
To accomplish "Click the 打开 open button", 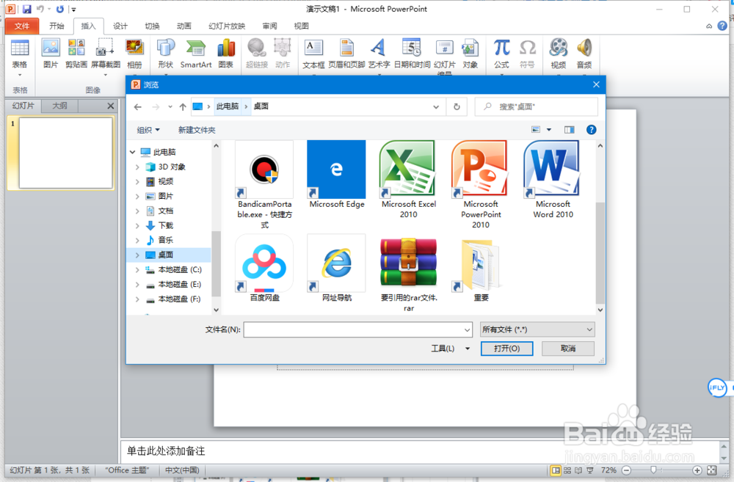I will (x=506, y=348).
